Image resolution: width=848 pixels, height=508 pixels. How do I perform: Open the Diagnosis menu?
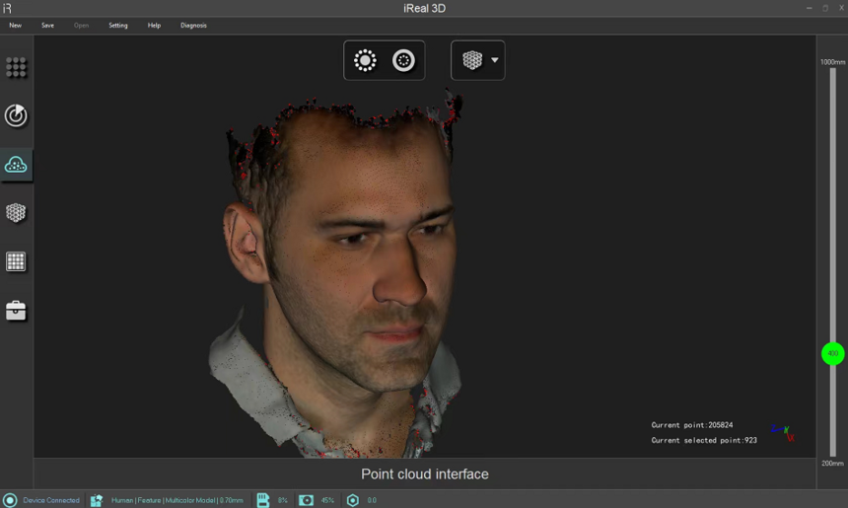193,26
